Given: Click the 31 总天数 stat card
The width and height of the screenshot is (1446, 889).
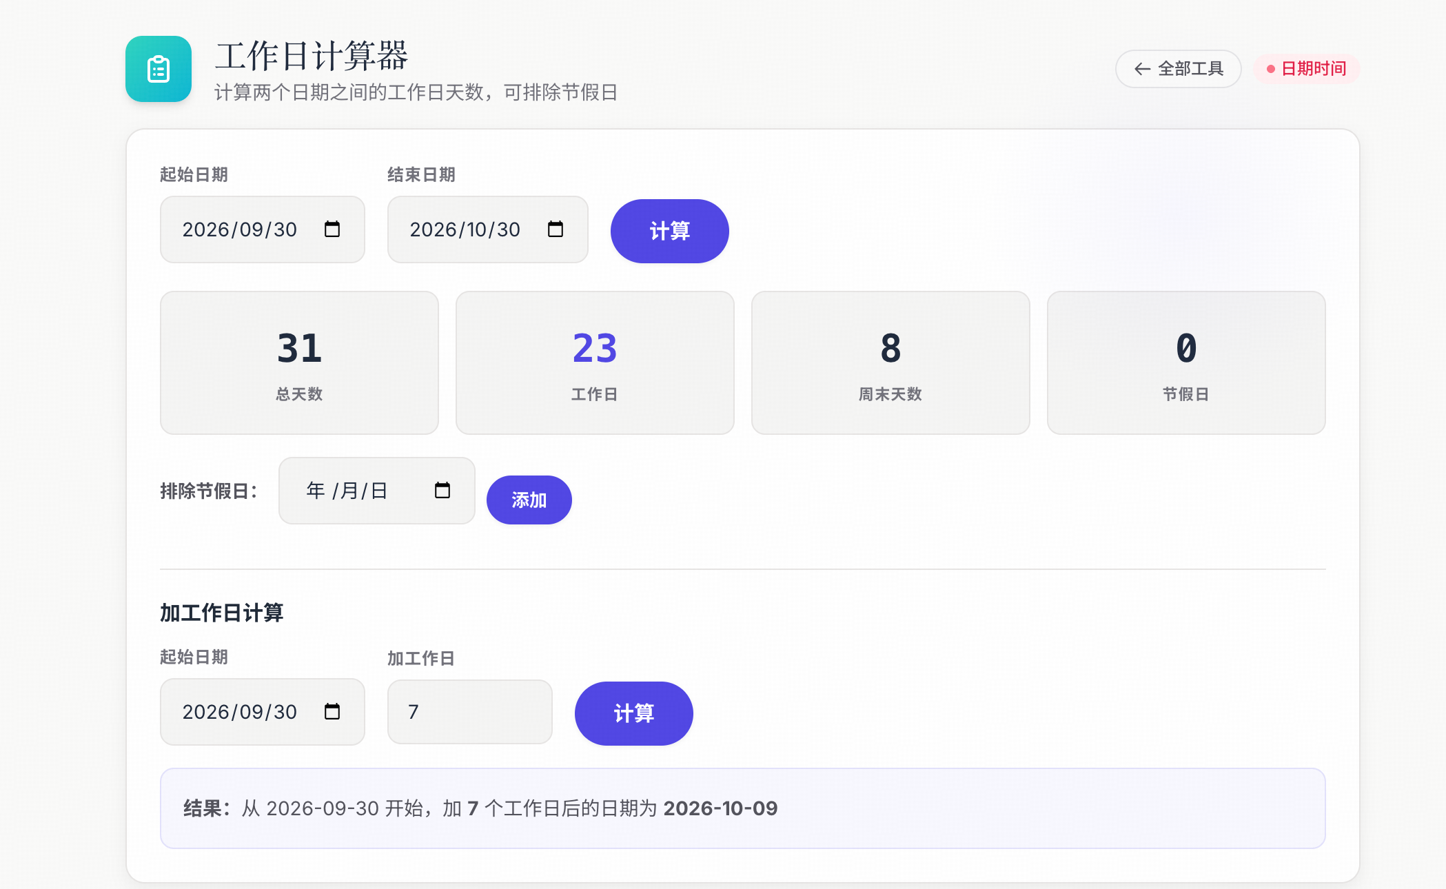Looking at the screenshot, I should point(299,362).
